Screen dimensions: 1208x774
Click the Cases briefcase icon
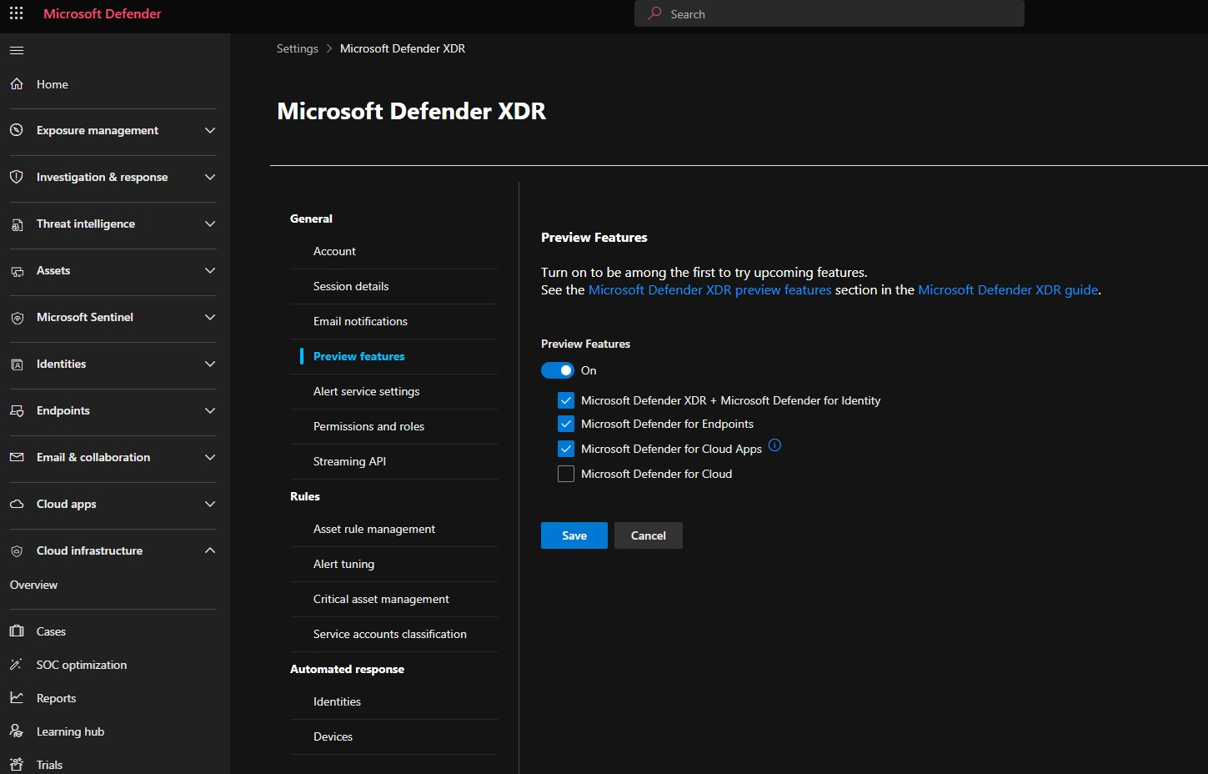(17, 631)
